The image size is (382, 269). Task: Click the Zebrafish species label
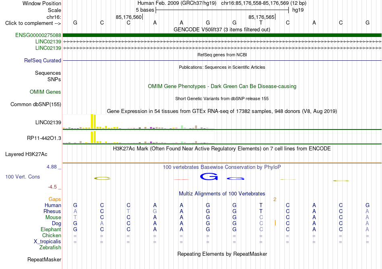tap(50, 247)
